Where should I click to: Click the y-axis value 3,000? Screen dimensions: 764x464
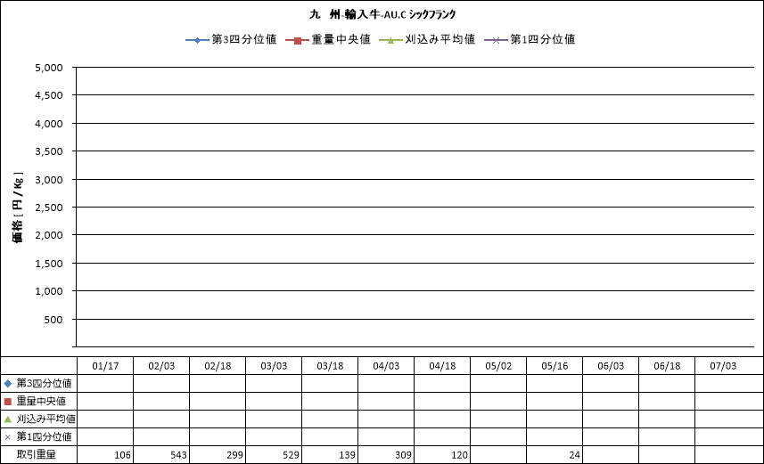click(x=49, y=180)
